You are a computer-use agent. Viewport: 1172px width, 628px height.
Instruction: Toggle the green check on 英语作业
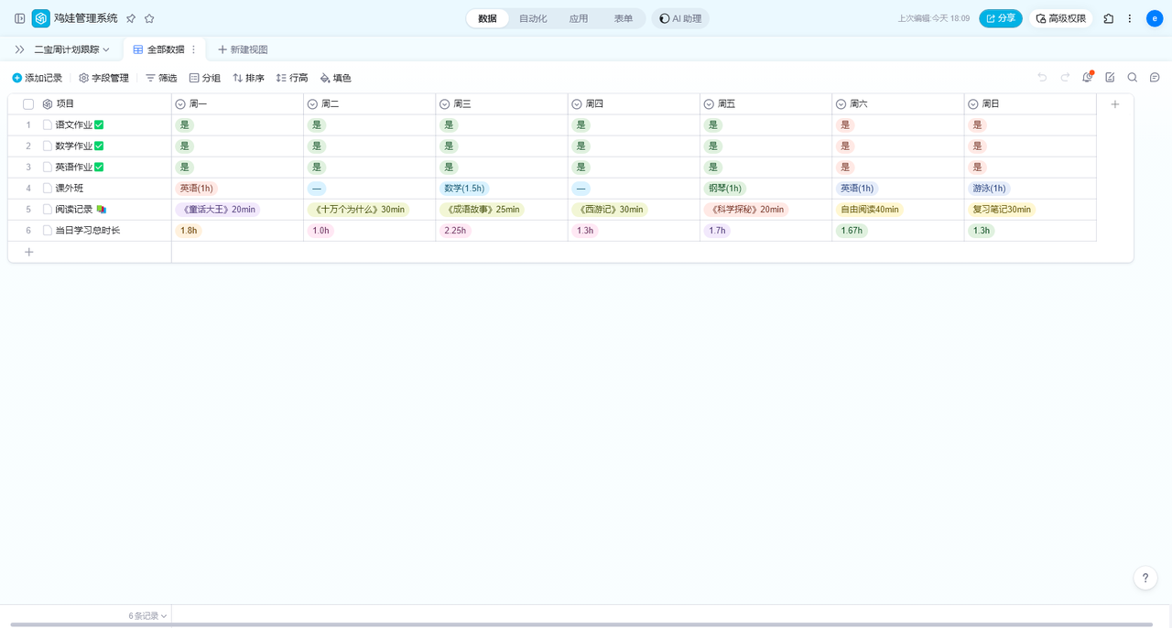click(99, 167)
